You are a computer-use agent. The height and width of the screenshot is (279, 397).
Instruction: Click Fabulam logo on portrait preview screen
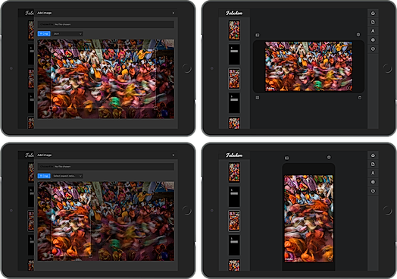tap(234, 155)
